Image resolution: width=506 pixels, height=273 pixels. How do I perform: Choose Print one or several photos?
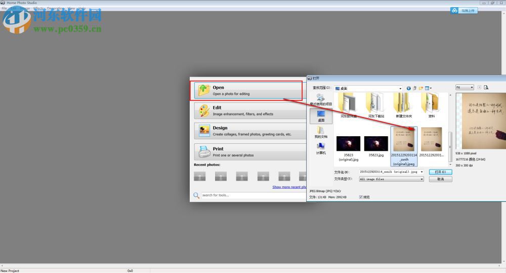pyautogui.click(x=250, y=151)
